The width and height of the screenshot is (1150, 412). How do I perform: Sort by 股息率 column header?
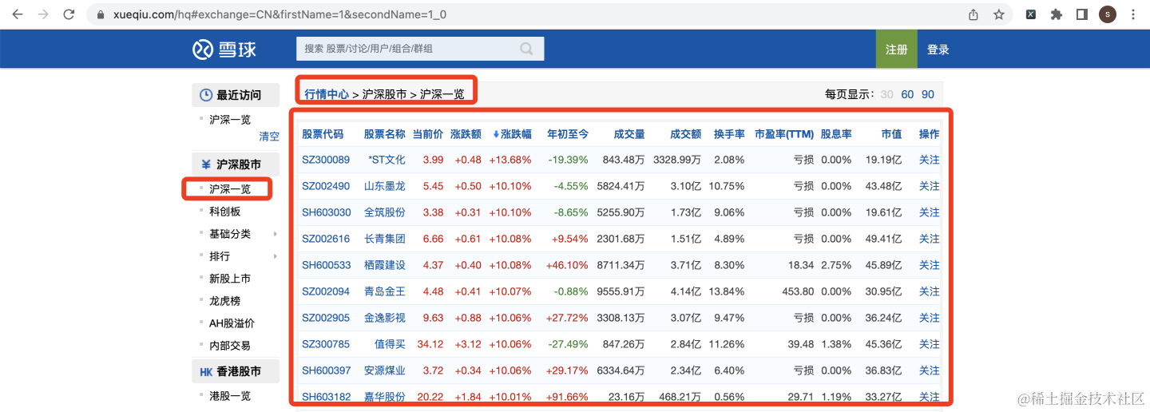pos(836,134)
